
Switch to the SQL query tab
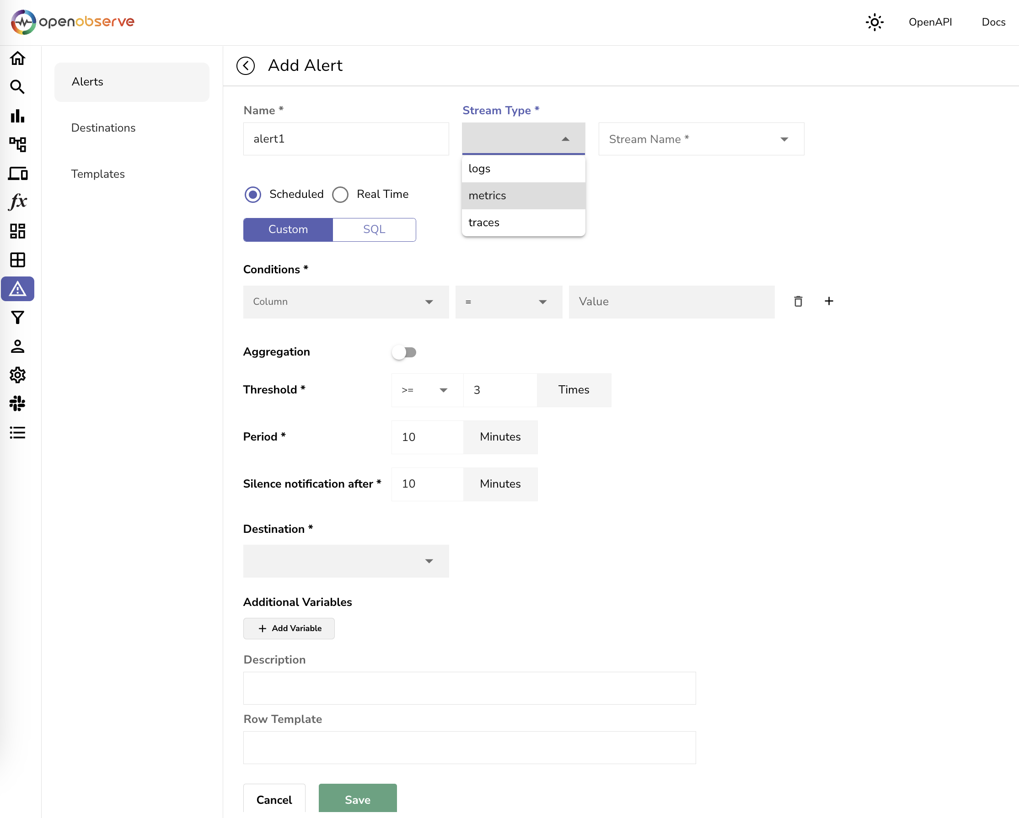[x=374, y=229]
